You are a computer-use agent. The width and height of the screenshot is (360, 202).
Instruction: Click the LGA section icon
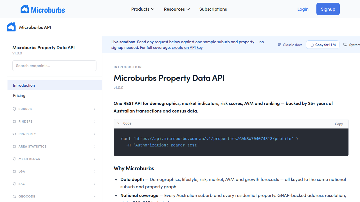click(14, 171)
